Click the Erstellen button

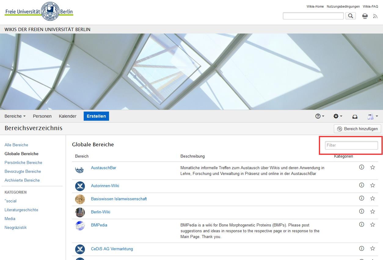96,116
